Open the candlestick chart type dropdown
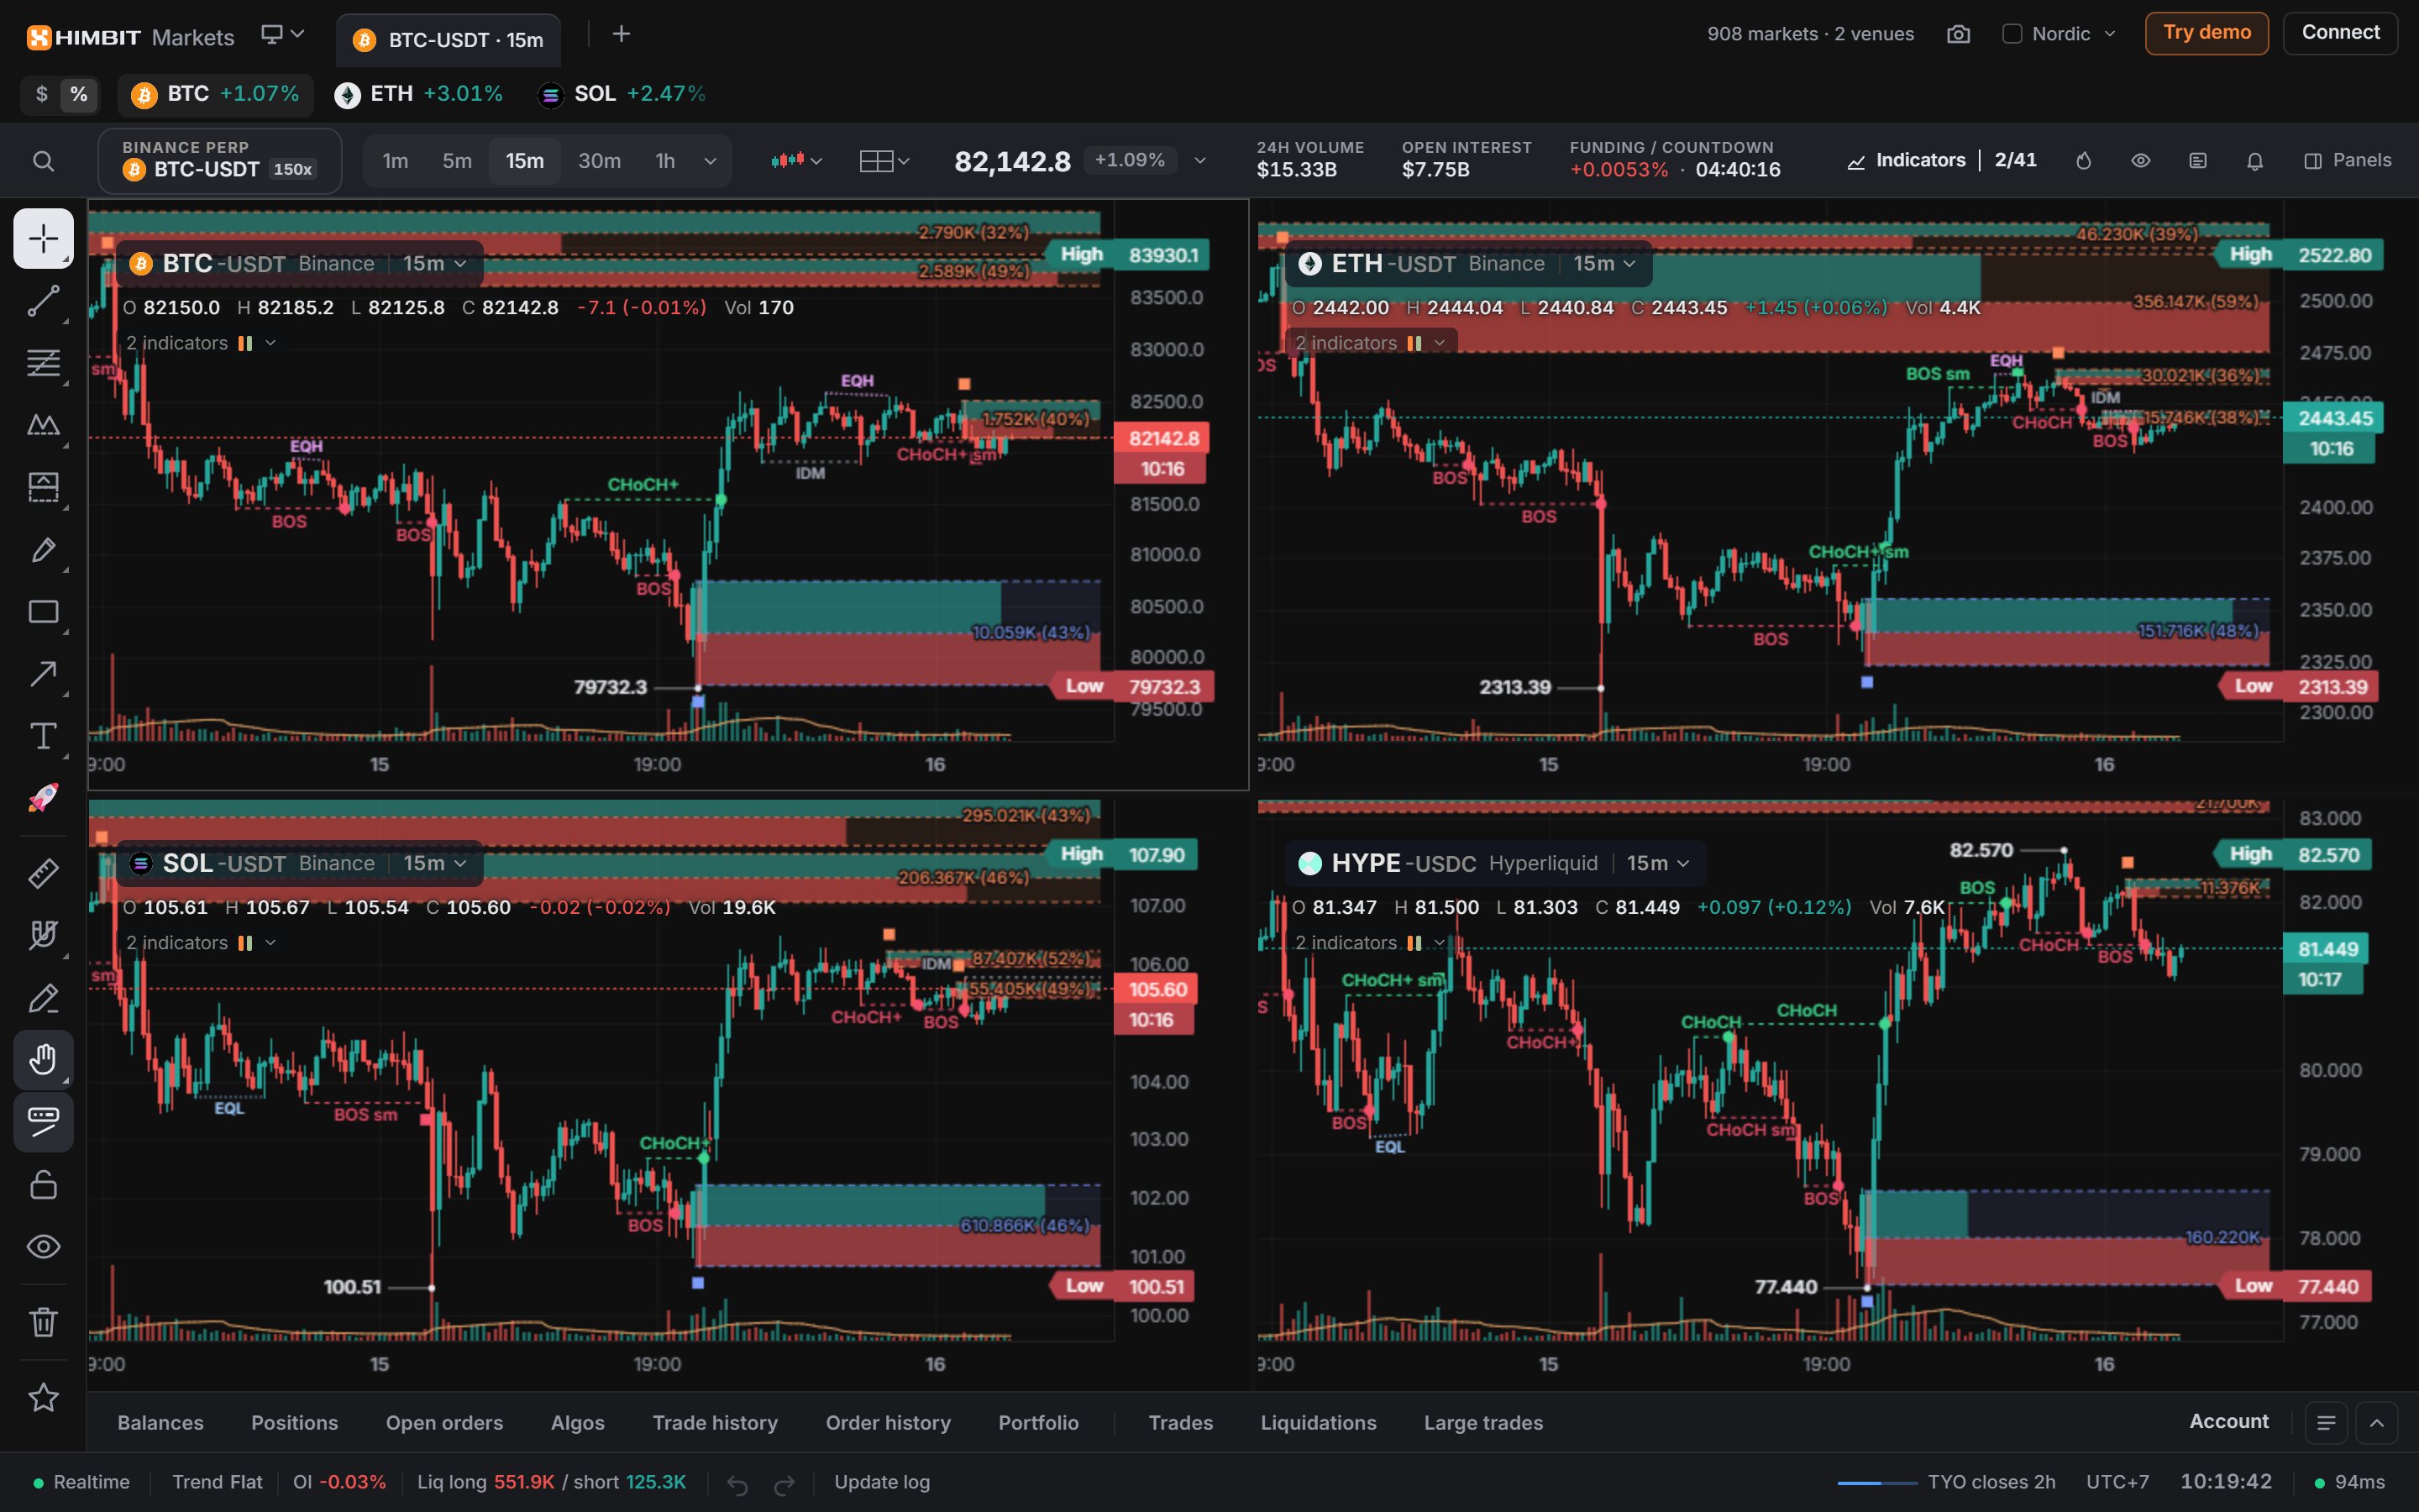This screenshot has width=2419, height=1512. click(x=795, y=161)
